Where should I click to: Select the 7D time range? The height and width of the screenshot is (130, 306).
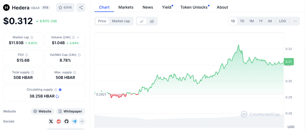tap(242, 21)
